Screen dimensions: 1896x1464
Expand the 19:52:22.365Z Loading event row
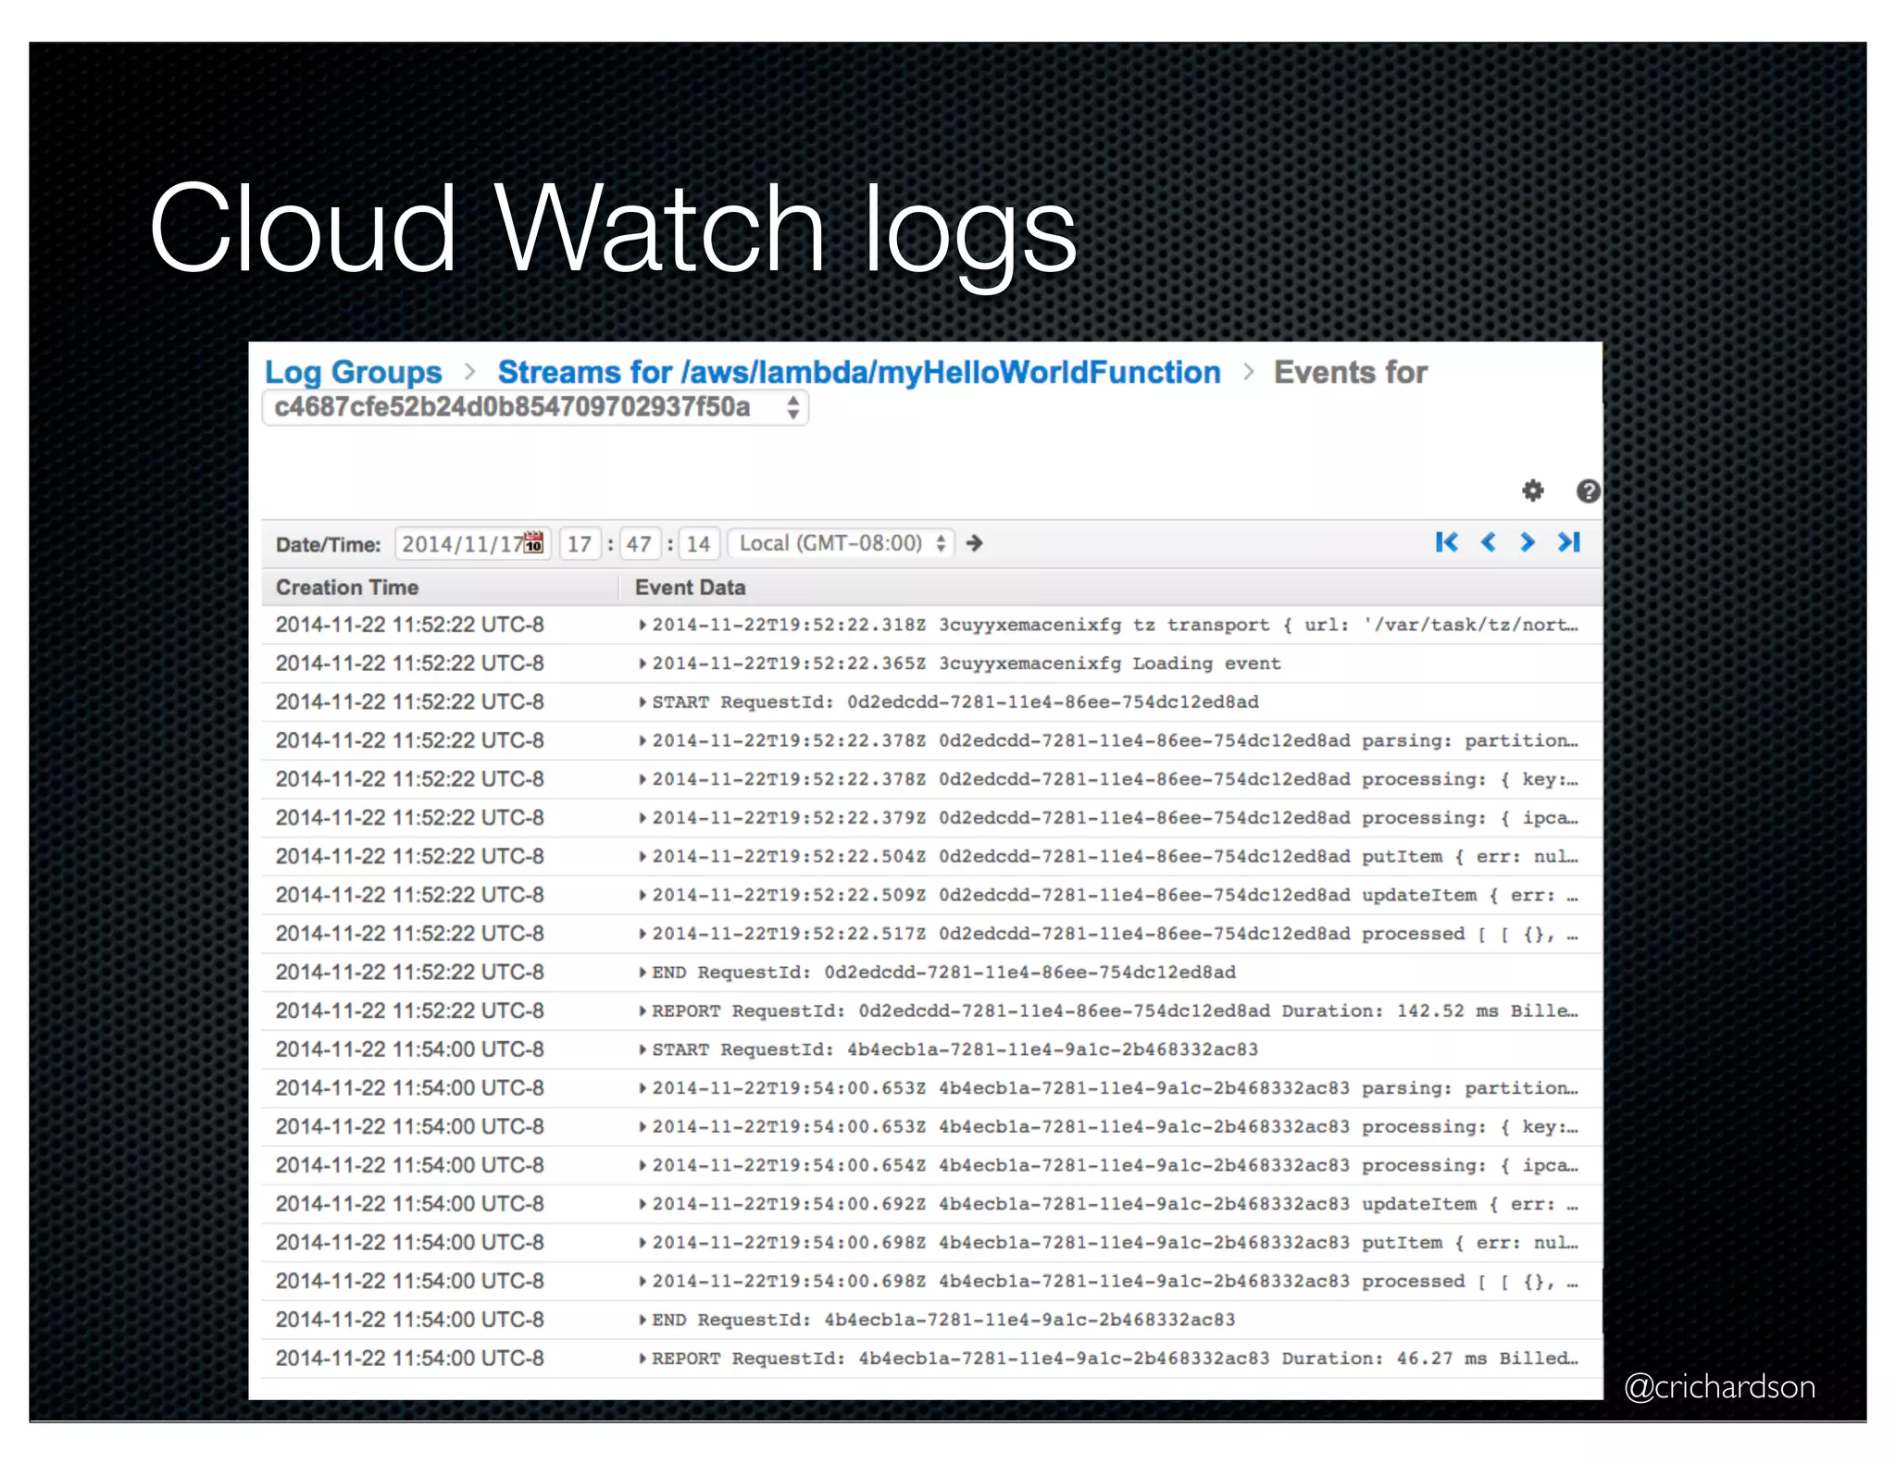click(x=642, y=664)
